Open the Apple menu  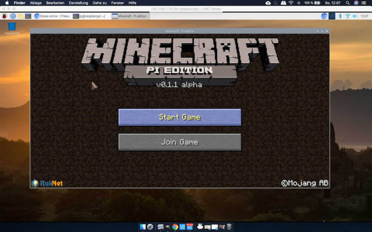pos(7,3)
